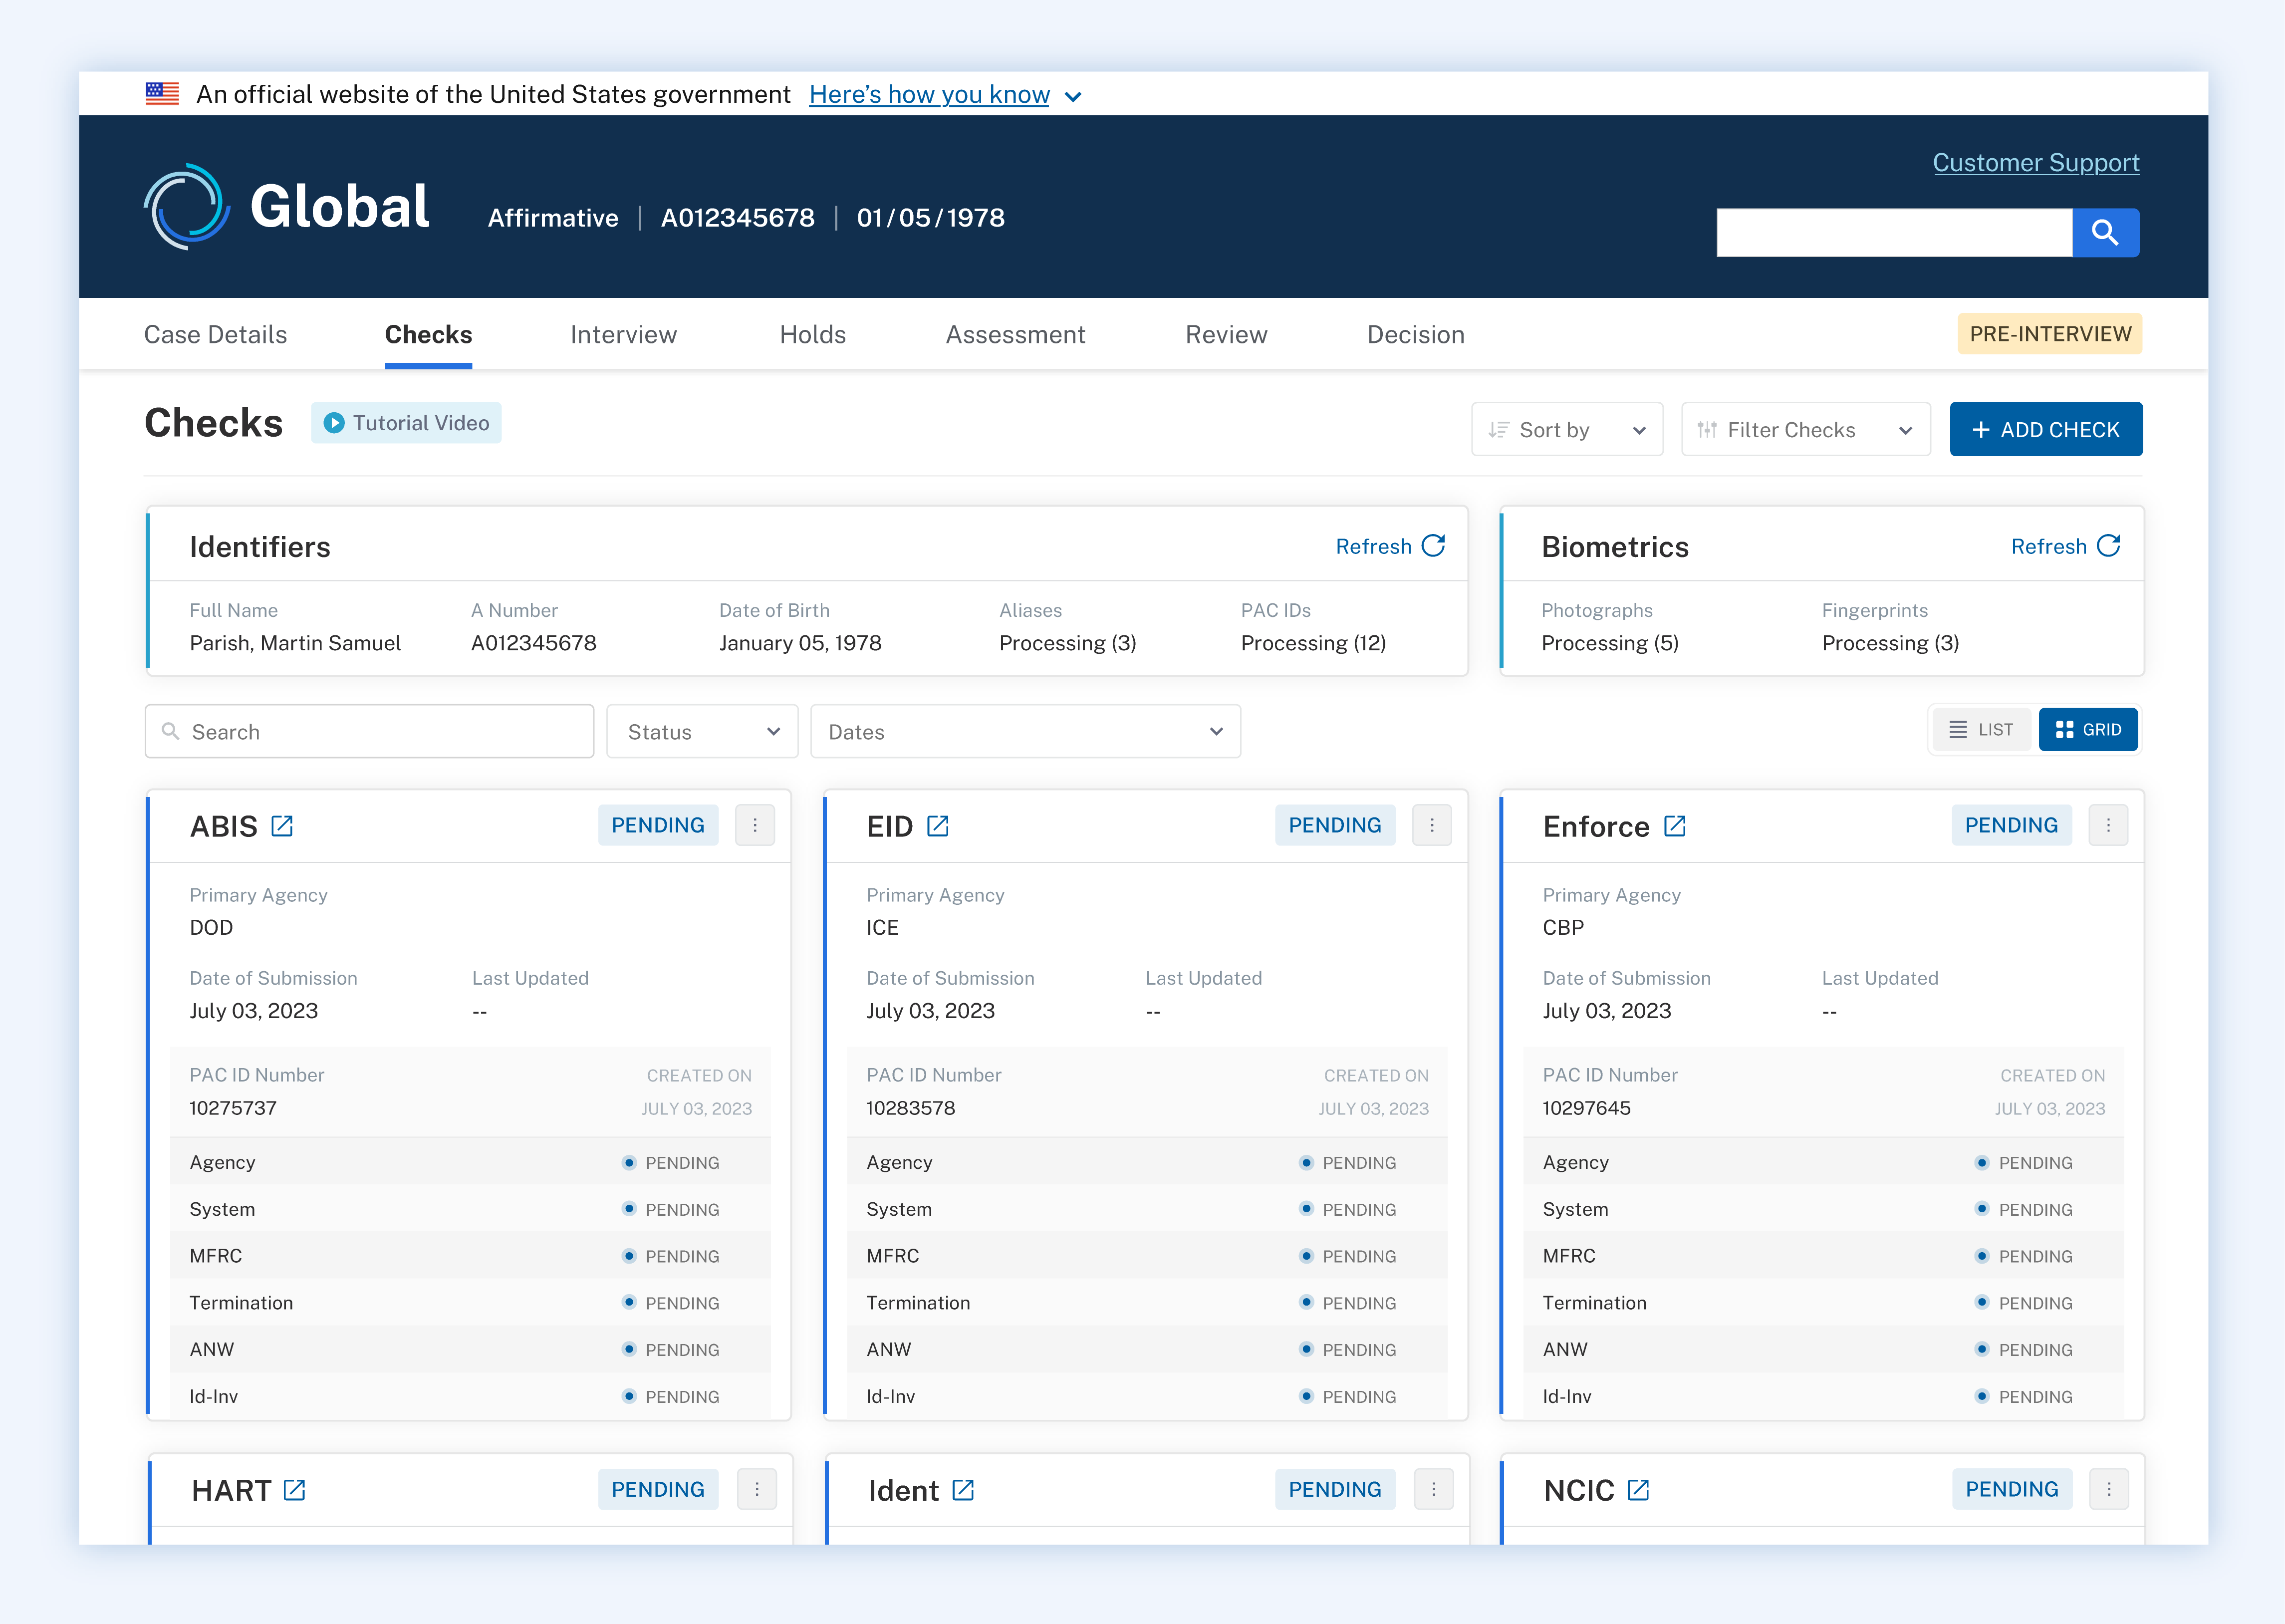
Task: Expand the Sort by dropdown
Action: [1567, 430]
